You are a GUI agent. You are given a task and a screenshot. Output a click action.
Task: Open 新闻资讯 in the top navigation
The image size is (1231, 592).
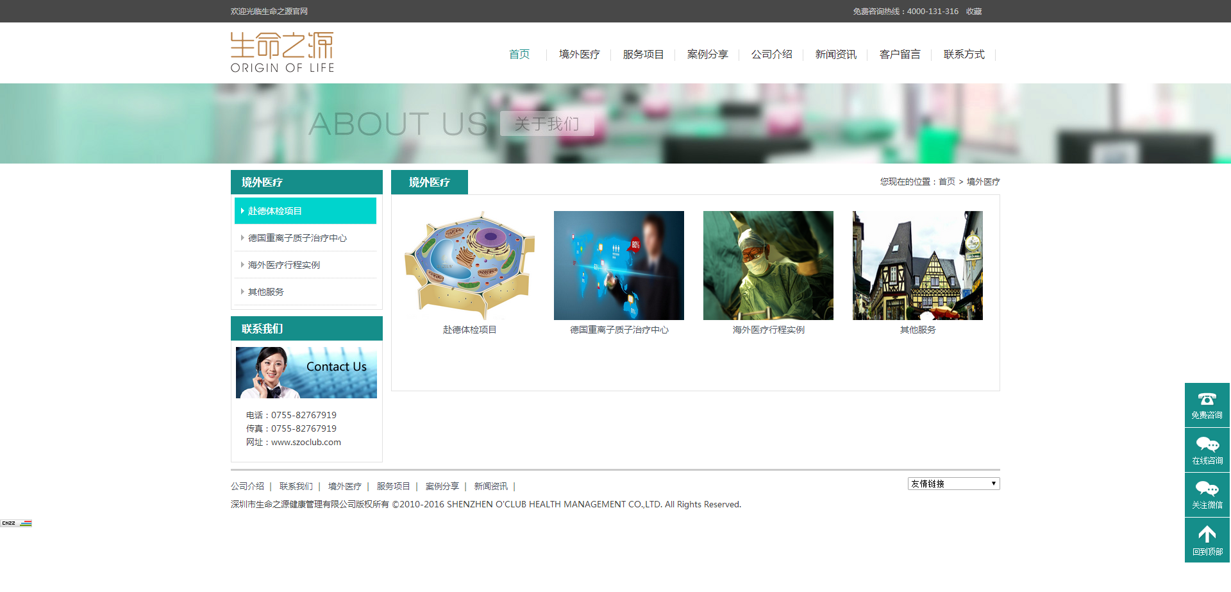click(x=835, y=55)
